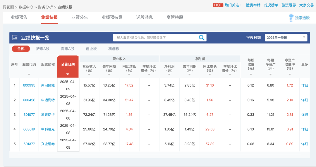Screen dimensions: 316x167
Task: Sort by 净利润(元) column arrow
Action: pyautogui.click(x=169, y=75)
